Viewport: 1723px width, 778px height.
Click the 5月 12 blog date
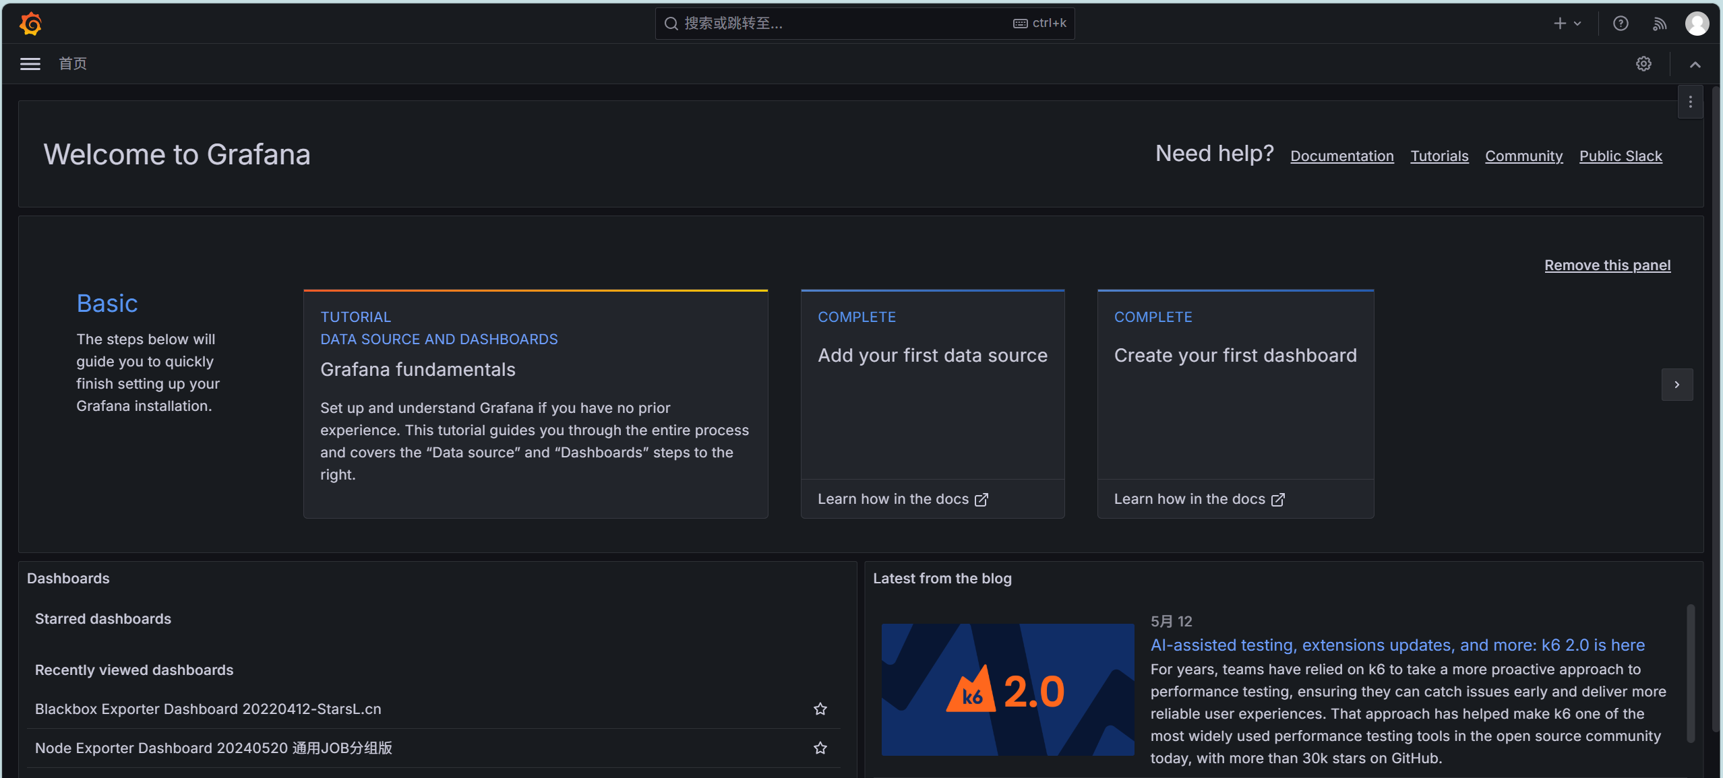[x=1172, y=621]
